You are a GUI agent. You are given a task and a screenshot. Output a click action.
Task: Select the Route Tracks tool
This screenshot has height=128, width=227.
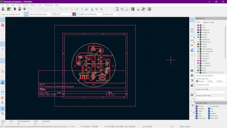pos(192,35)
